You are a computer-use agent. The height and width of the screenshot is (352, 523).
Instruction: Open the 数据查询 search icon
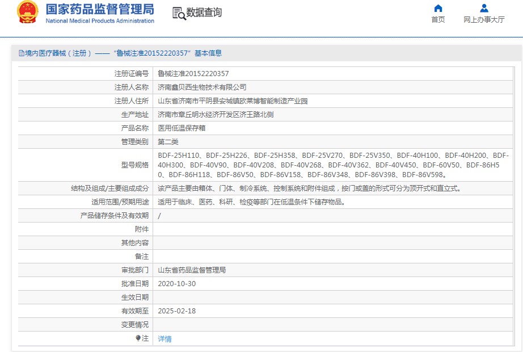pyautogui.click(x=179, y=14)
